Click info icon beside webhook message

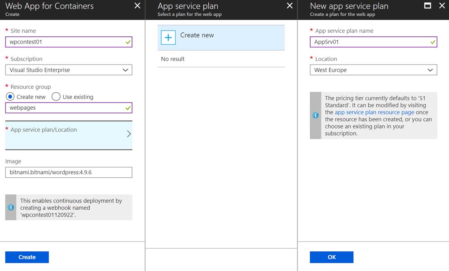point(11,207)
